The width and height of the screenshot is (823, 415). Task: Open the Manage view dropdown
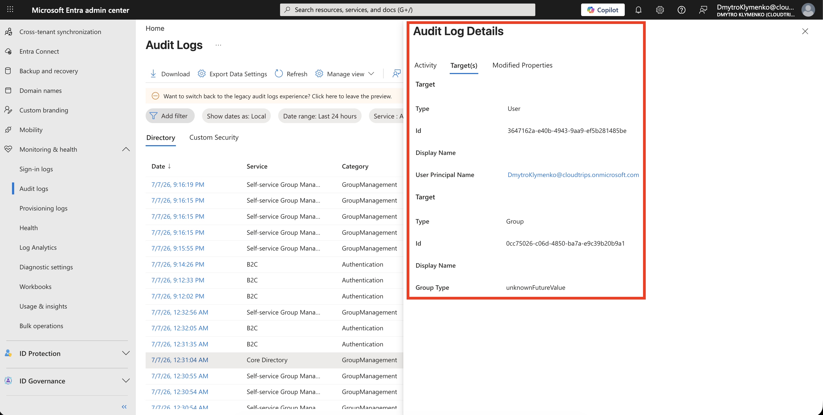(x=344, y=74)
